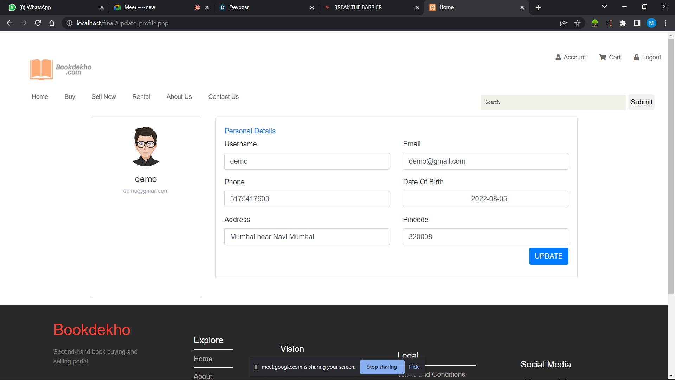Open Chrome three-dot menu

click(x=665, y=23)
